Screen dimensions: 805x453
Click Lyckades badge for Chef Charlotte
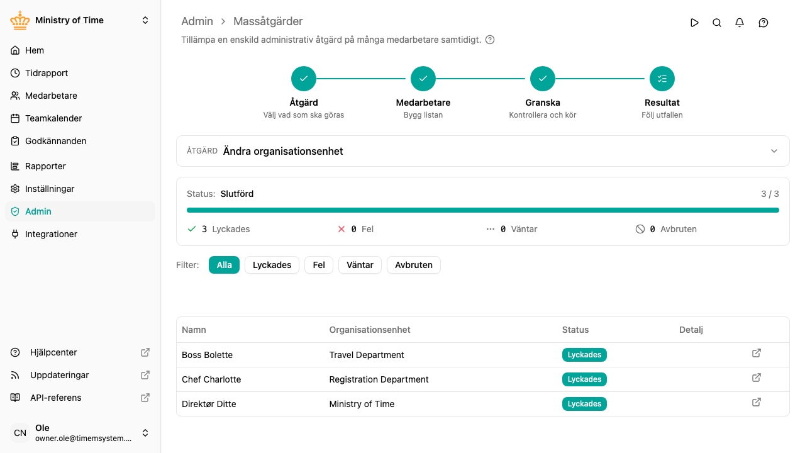[x=584, y=379]
